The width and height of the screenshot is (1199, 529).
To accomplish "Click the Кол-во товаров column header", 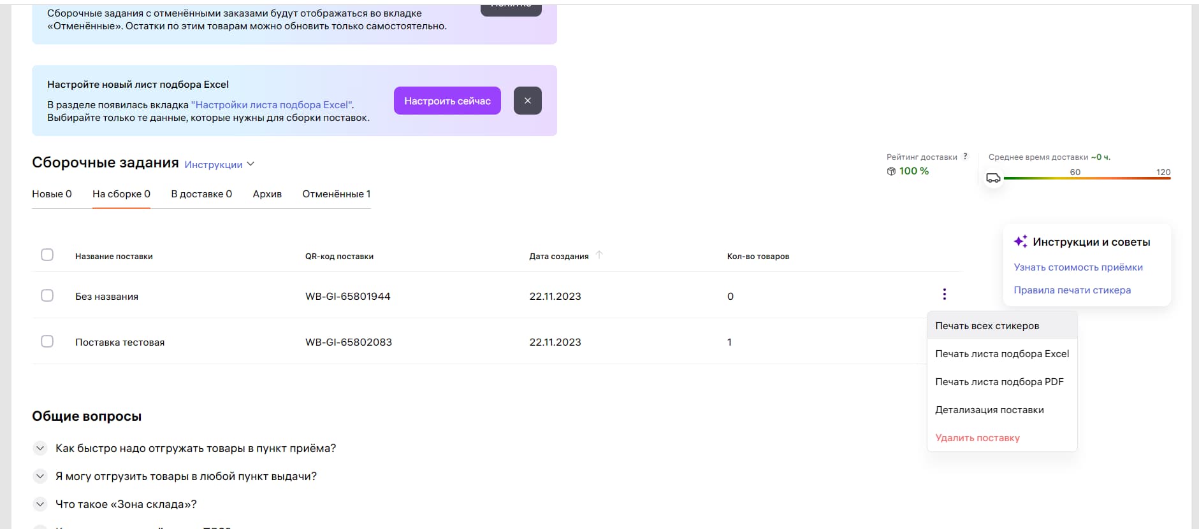I will click(758, 256).
